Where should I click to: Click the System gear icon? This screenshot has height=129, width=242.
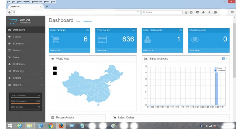(x=10, y=78)
